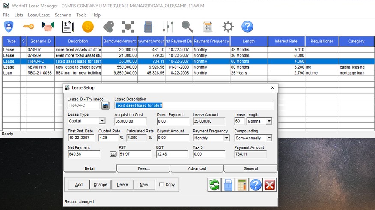Click the gold dollar coin icon
Viewport: 375px width, 210px height.
coord(88,27)
